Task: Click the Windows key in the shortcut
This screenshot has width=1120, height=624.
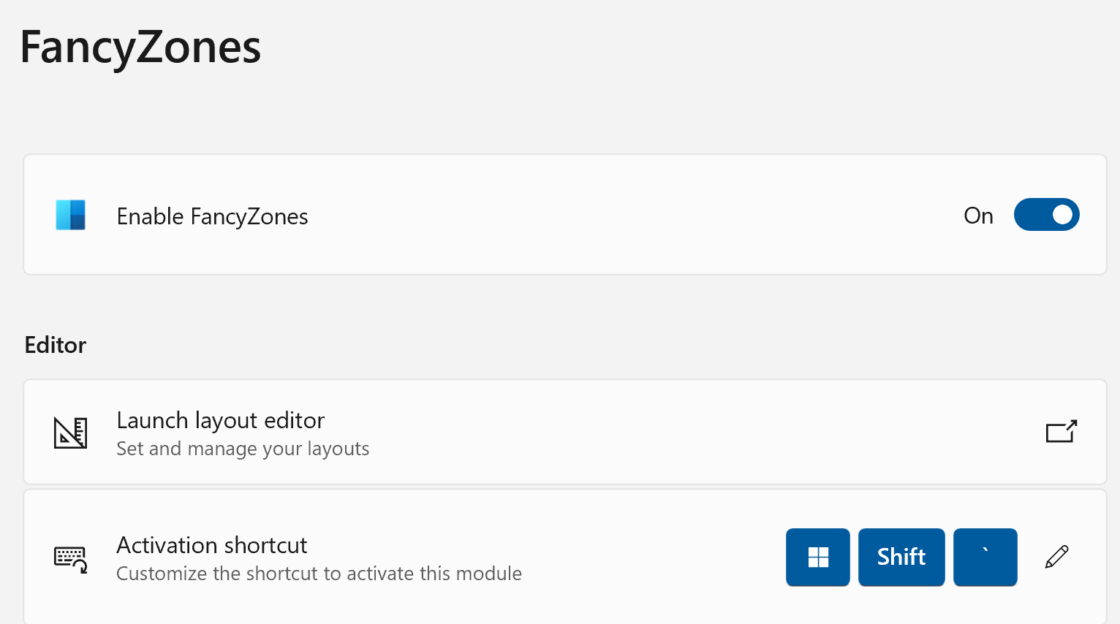Action: (818, 558)
